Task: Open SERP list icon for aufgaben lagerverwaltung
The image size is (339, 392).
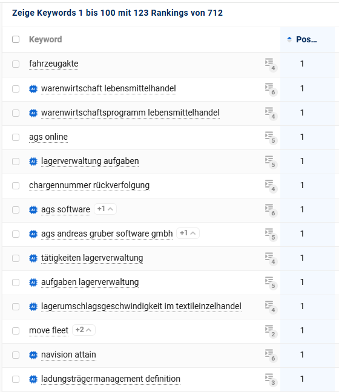Action: [x=271, y=283]
